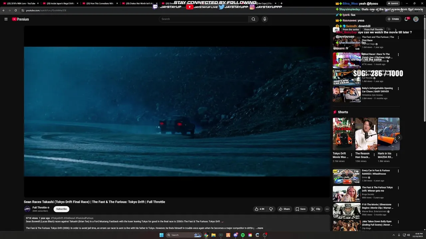
Task: Open Tokyo Drift Movie Was short thumbnail
Action: (x=343, y=134)
